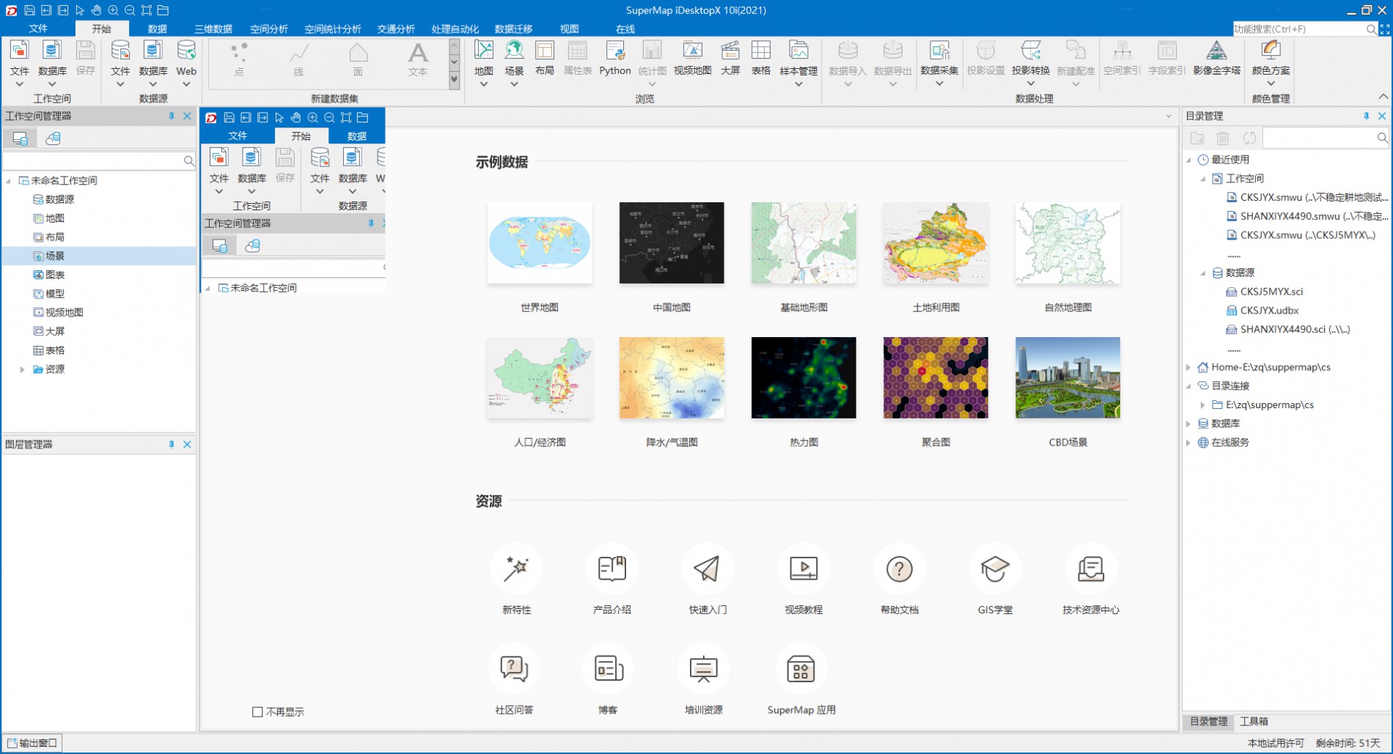Screen dimensions: 1393x754
Task: Click the GIS学堂 resource icon
Action: pos(995,569)
